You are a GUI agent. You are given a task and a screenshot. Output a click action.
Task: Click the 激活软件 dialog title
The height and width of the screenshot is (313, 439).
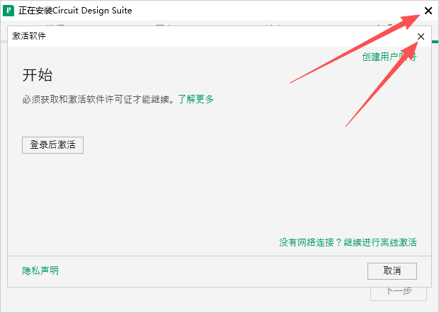tap(29, 36)
